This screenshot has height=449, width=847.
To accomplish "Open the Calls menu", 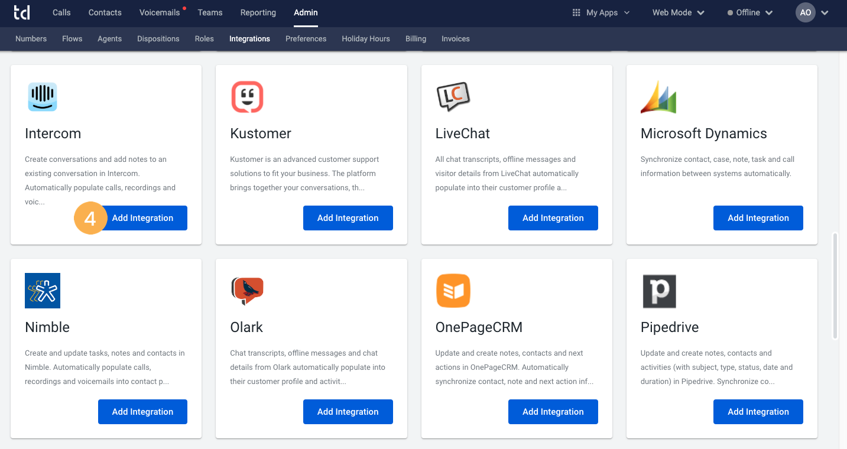I will coord(61,12).
